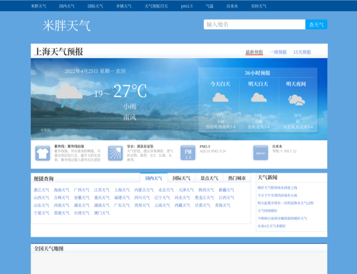The height and width of the screenshot is (274, 357).
Task: Open 陕西天气 link
Action: coord(207,190)
